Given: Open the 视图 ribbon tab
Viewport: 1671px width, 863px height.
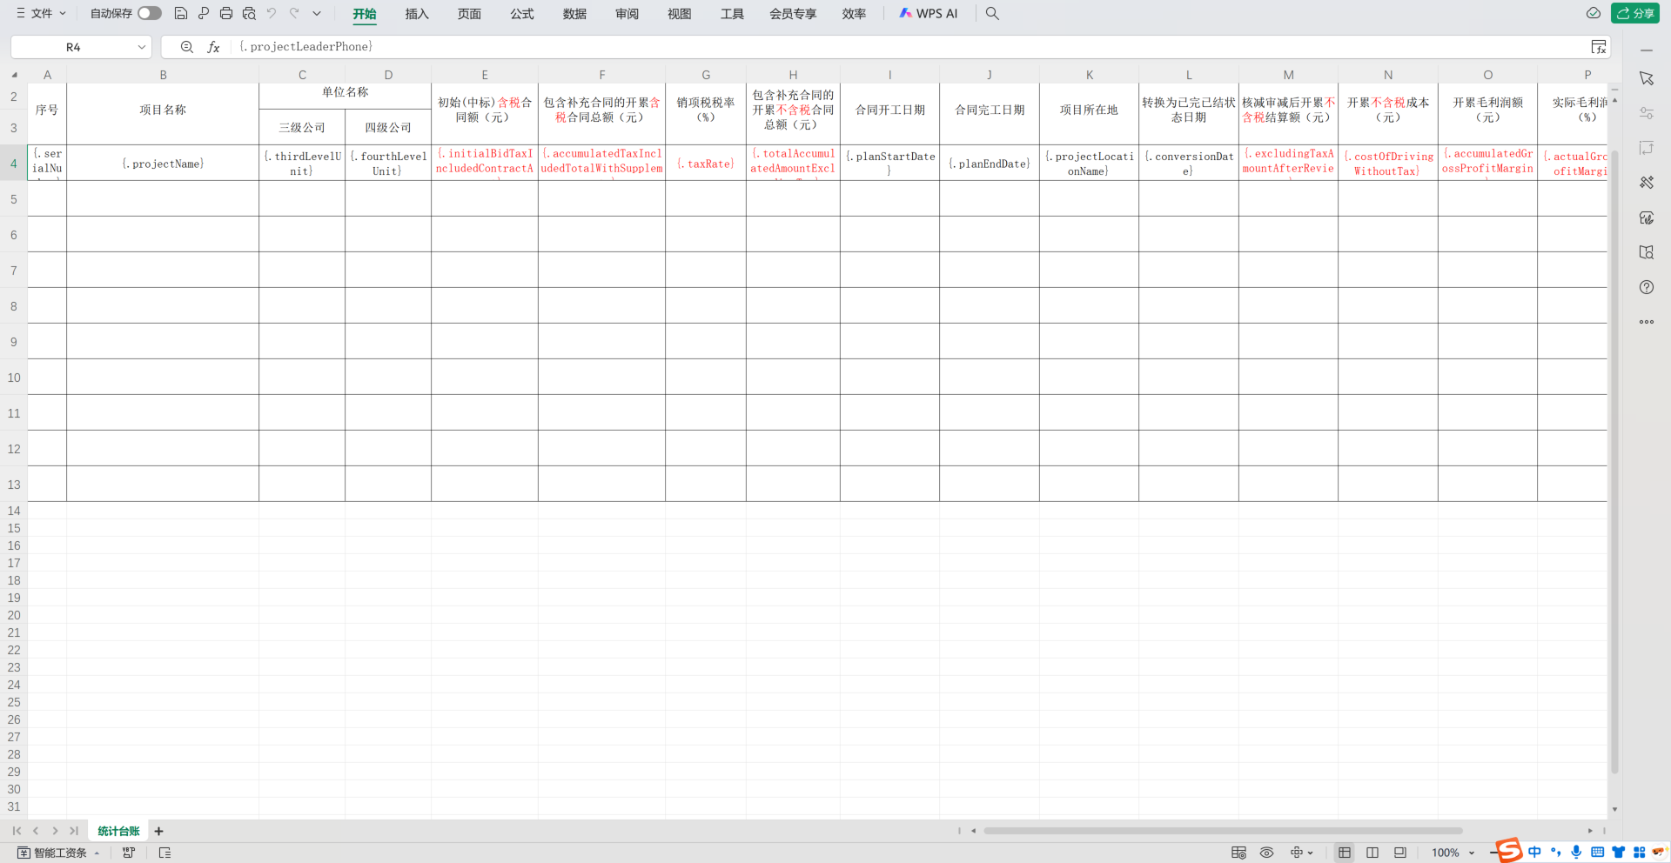Looking at the screenshot, I should click(x=679, y=14).
